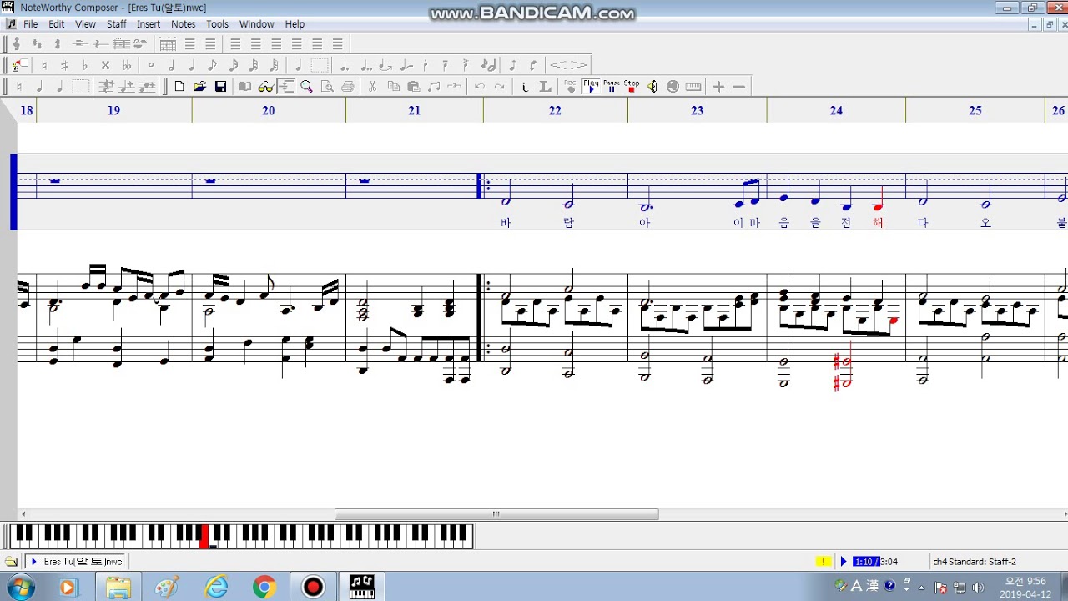Apply the flat accidental
The height and width of the screenshot is (601, 1068).
(x=85, y=65)
